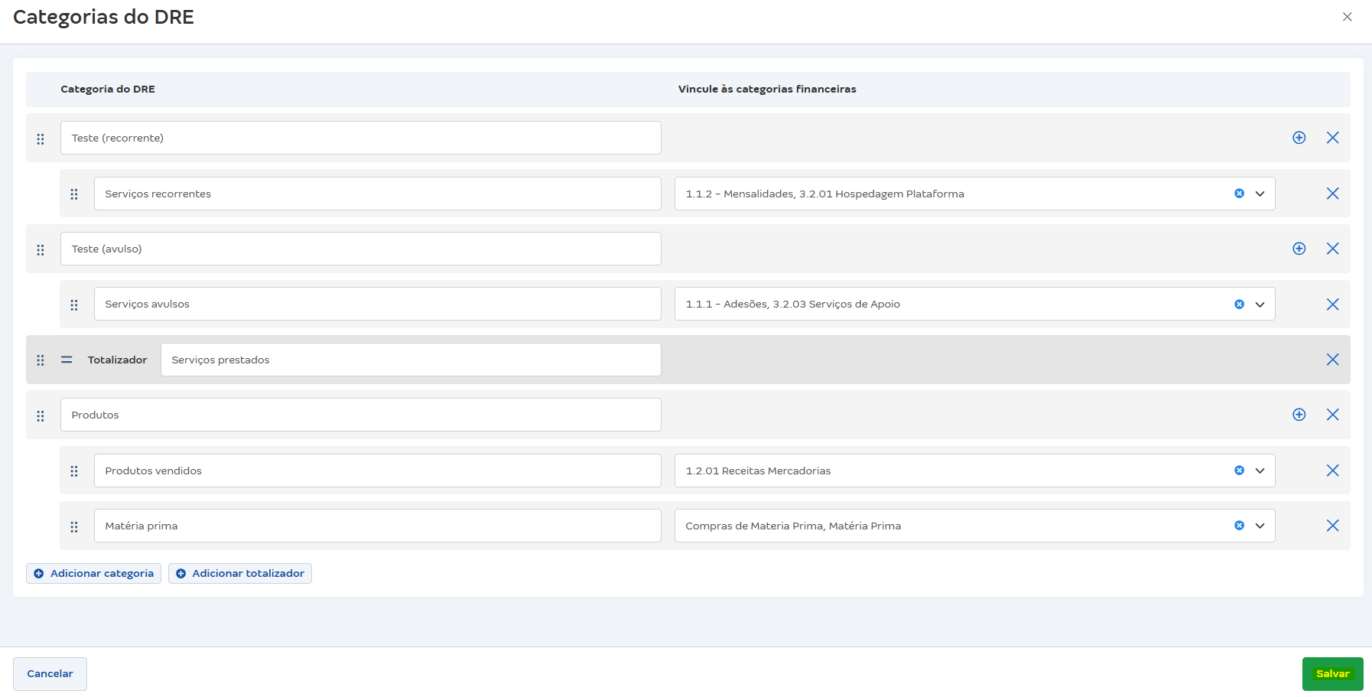This screenshot has height=697, width=1372.
Task: Remove the Teste (recorrente) category row
Action: (x=1332, y=138)
